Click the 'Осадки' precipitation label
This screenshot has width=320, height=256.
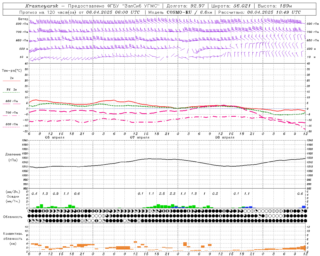point(13,196)
